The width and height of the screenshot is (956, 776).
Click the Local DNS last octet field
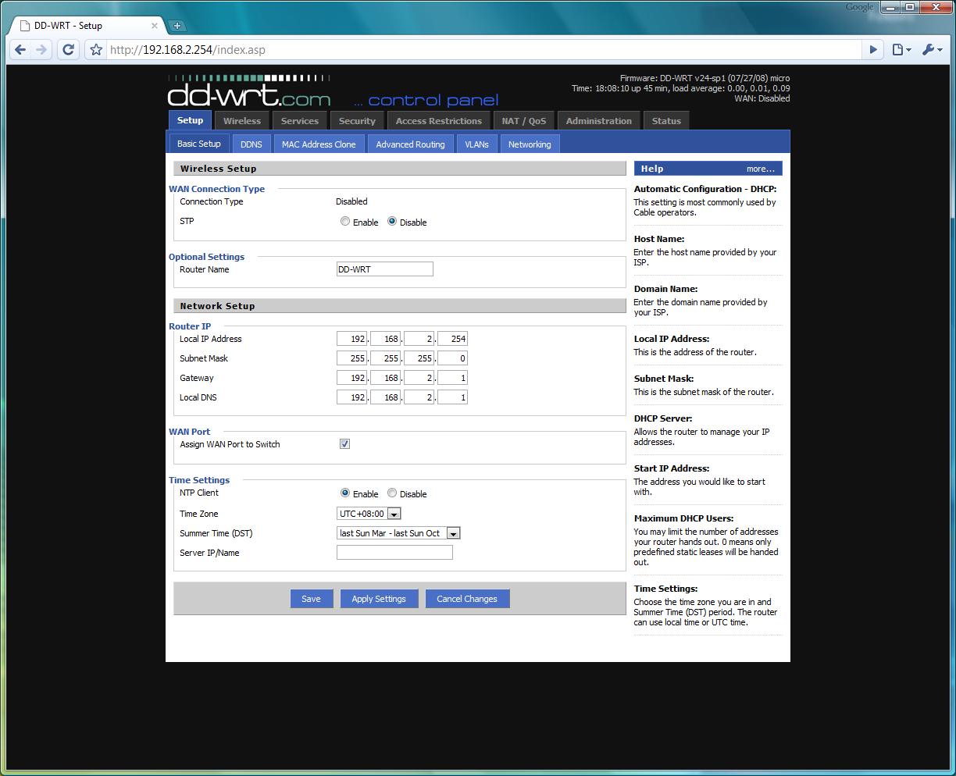[x=452, y=397]
